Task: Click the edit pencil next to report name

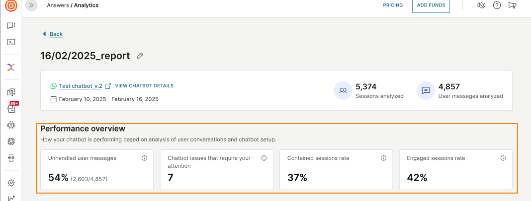Action: [x=140, y=56]
